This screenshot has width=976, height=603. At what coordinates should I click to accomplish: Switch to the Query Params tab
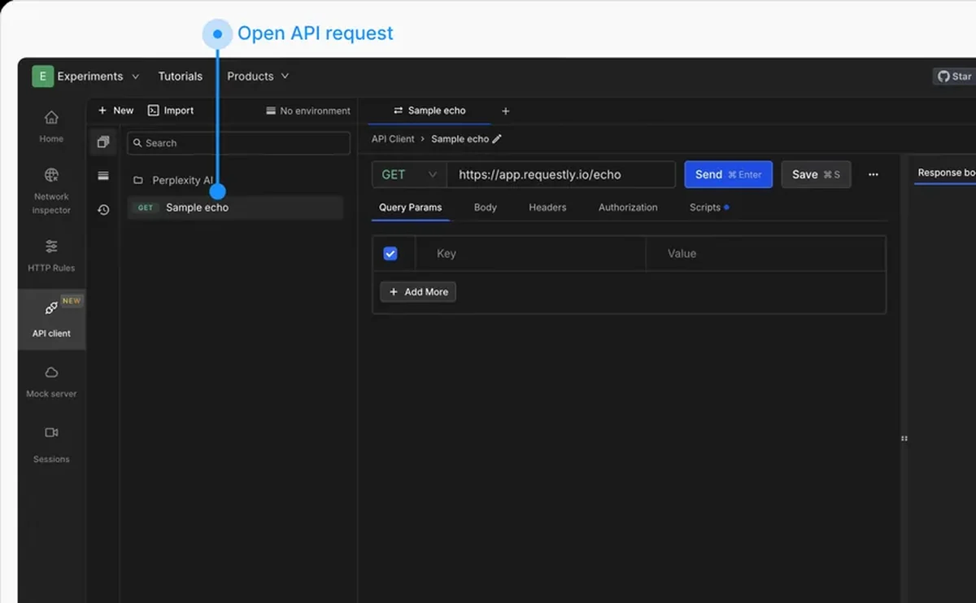[411, 208]
